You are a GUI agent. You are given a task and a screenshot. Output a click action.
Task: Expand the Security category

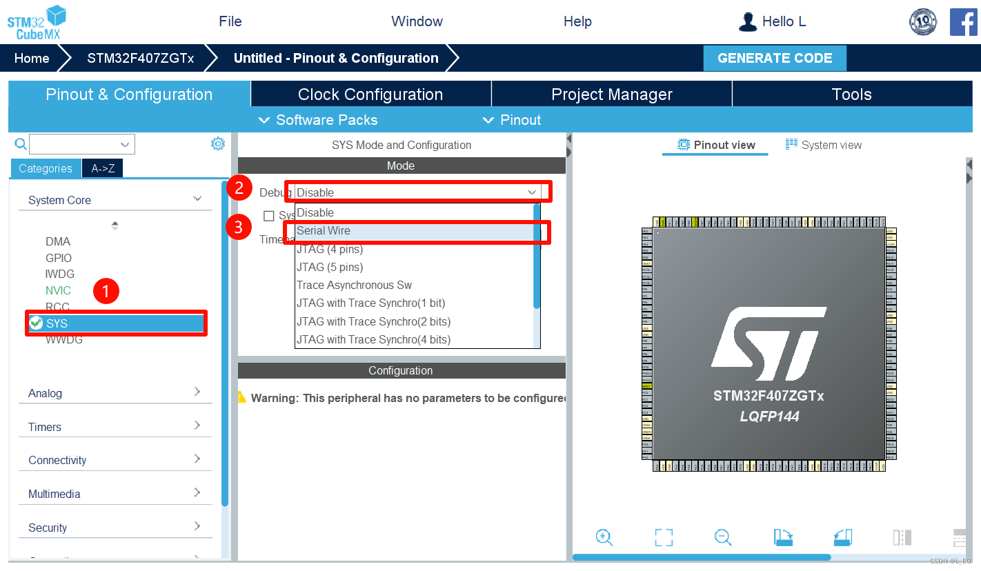tap(115, 528)
